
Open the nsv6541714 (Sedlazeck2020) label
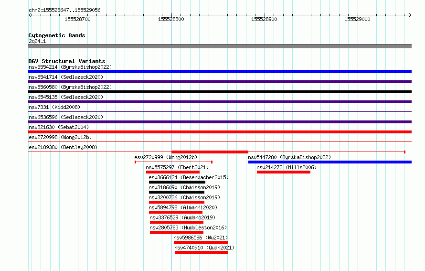point(66,77)
